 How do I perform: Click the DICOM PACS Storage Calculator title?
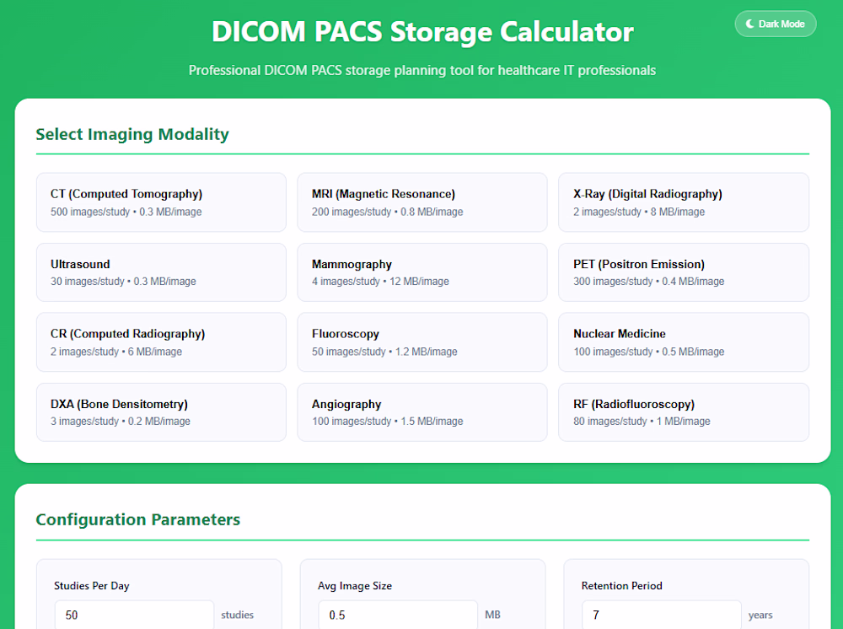point(421,32)
